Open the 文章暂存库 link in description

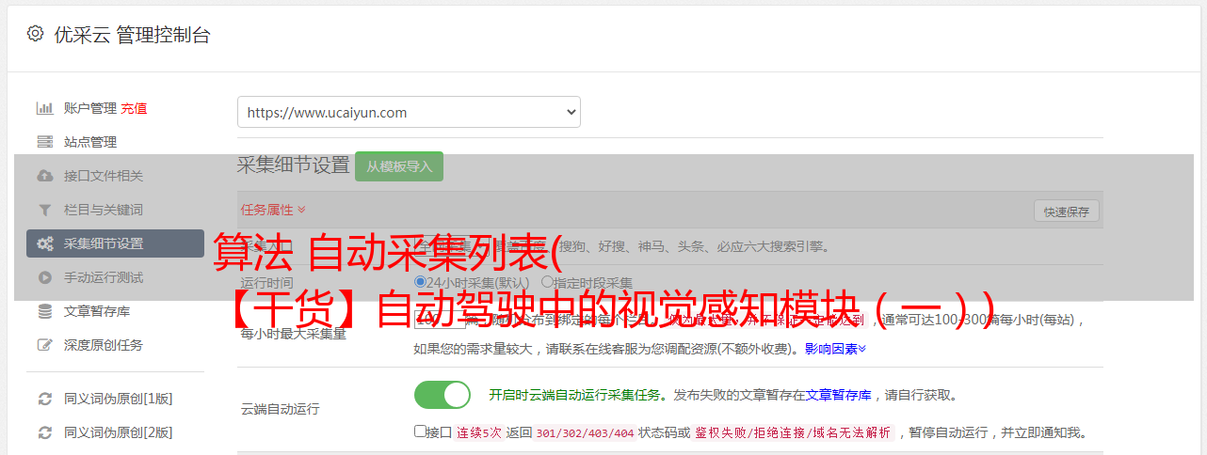(x=838, y=395)
